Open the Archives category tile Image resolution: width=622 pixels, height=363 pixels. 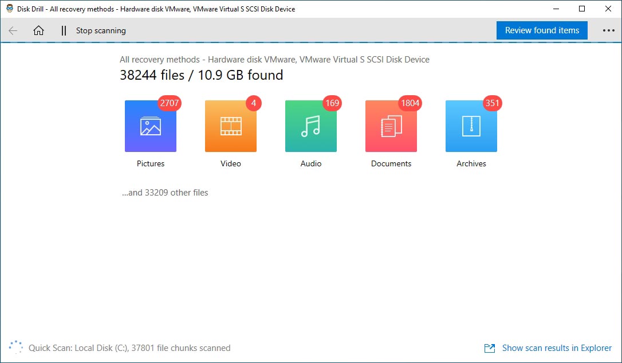coord(471,126)
